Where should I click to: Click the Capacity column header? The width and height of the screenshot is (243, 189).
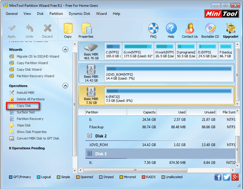point(142,112)
